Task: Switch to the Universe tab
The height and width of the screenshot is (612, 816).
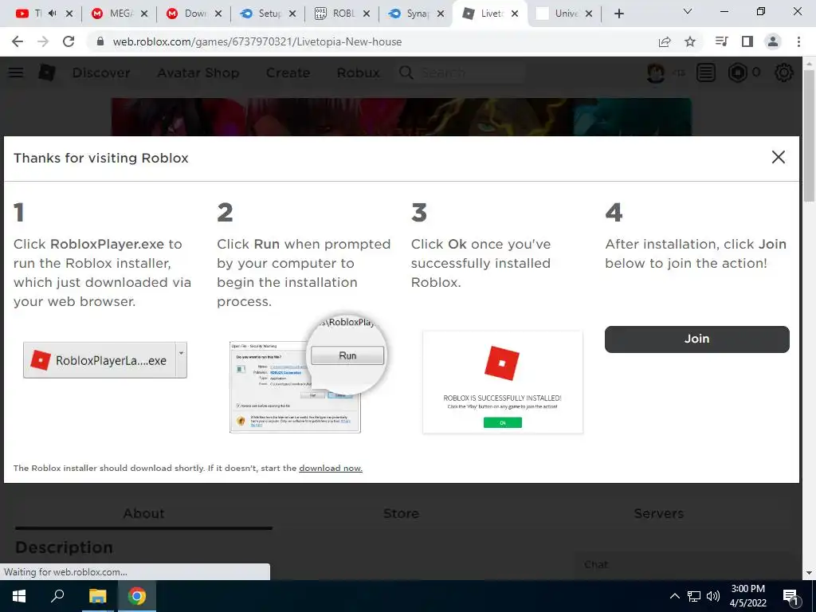Action: pyautogui.click(x=565, y=14)
